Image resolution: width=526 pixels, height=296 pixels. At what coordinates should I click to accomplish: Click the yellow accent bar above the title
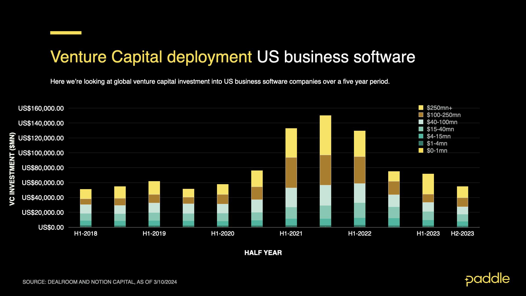(65, 32)
